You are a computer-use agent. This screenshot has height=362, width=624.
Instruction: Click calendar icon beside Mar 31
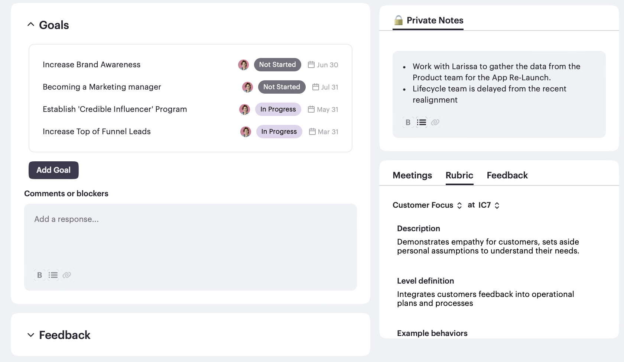click(x=312, y=132)
